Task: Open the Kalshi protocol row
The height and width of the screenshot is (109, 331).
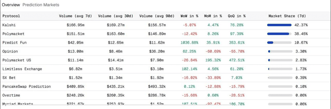Action: [x=9, y=25]
